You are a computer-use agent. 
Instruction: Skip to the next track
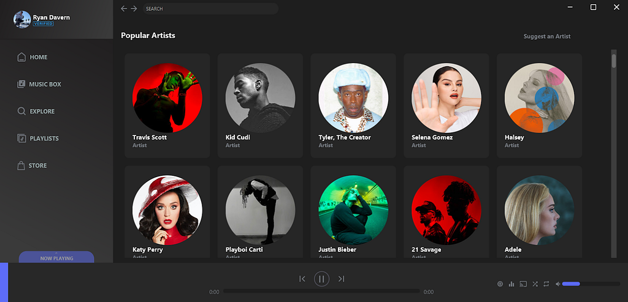pos(341,279)
